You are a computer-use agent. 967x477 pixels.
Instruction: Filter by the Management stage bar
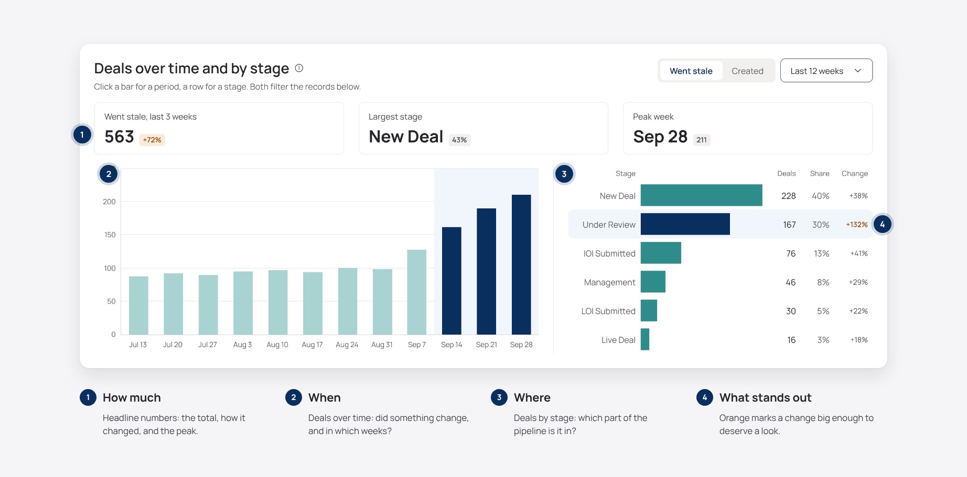pyautogui.click(x=653, y=282)
